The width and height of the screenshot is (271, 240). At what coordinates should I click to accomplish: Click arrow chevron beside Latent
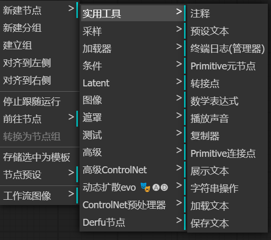pyautogui.click(x=179, y=81)
